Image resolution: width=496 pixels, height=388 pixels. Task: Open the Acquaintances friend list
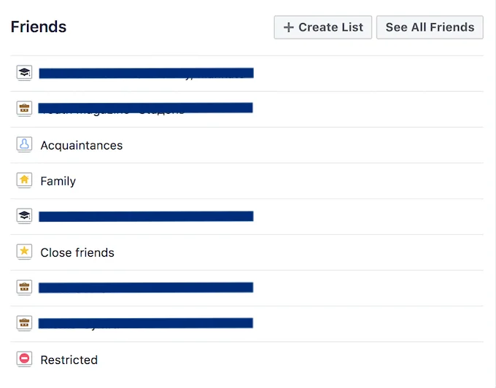click(x=82, y=145)
